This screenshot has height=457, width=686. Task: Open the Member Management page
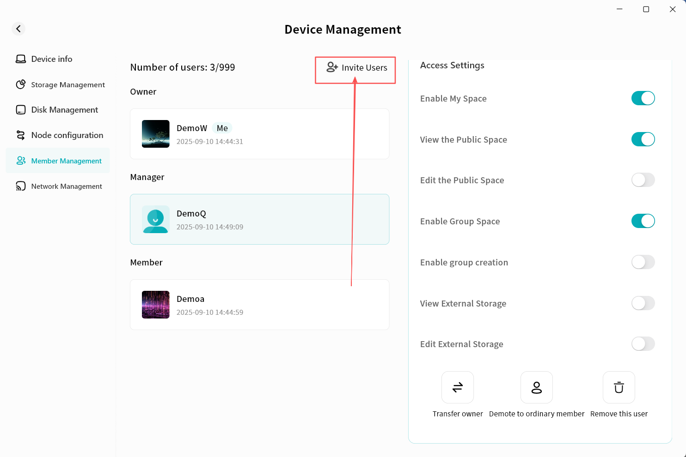[66, 161]
